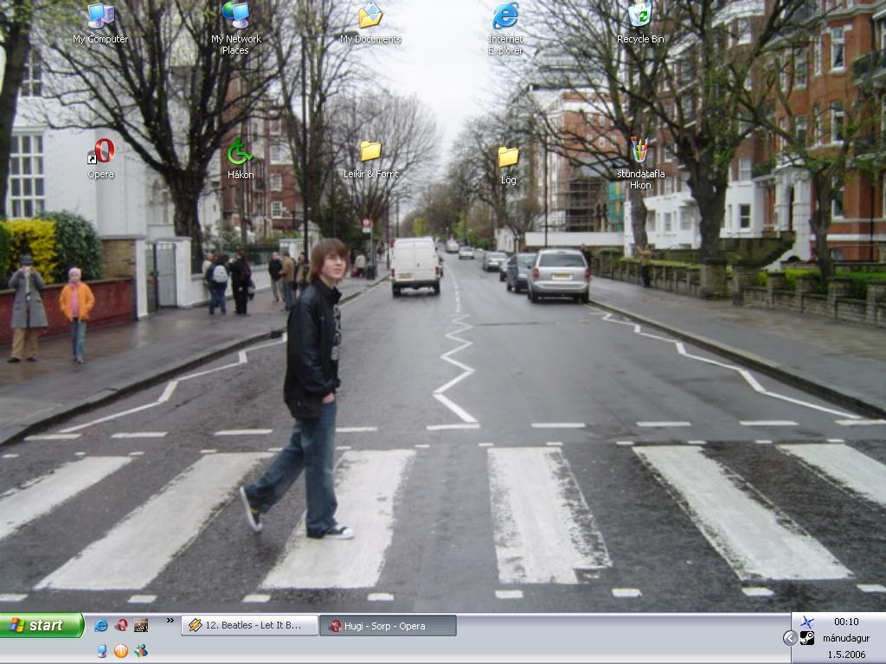
Task: Select the green Hákon desktop icon
Action: (x=241, y=159)
